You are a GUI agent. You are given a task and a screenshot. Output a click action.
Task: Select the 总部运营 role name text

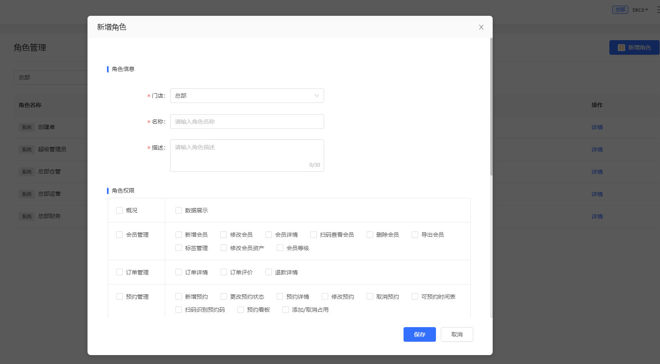coord(49,194)
